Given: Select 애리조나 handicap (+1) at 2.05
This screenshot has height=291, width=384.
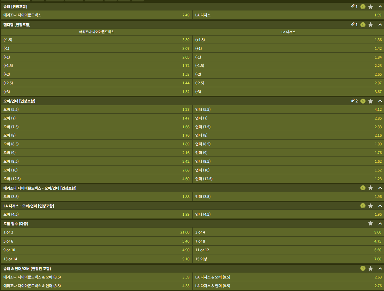Looking at the screenshot, I should [x=97, y=57].
